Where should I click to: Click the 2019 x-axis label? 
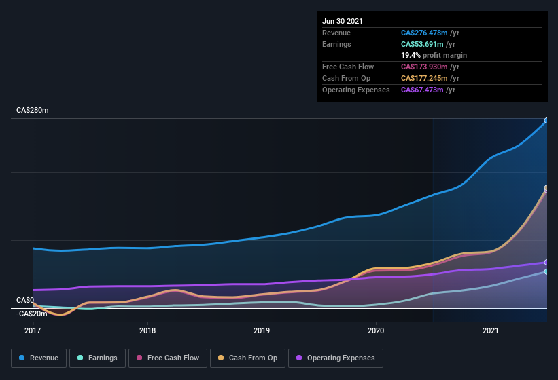[x=262, y=330]
